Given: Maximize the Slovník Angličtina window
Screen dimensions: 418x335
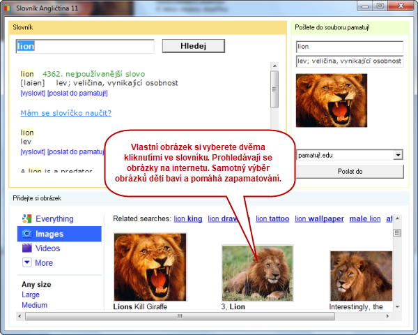Looking at the screenshot, I should 380,6.
